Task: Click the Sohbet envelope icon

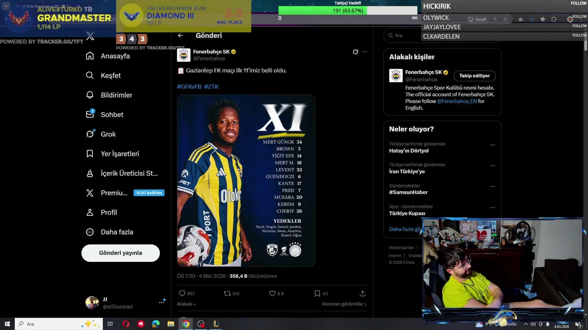Action: 90,115
